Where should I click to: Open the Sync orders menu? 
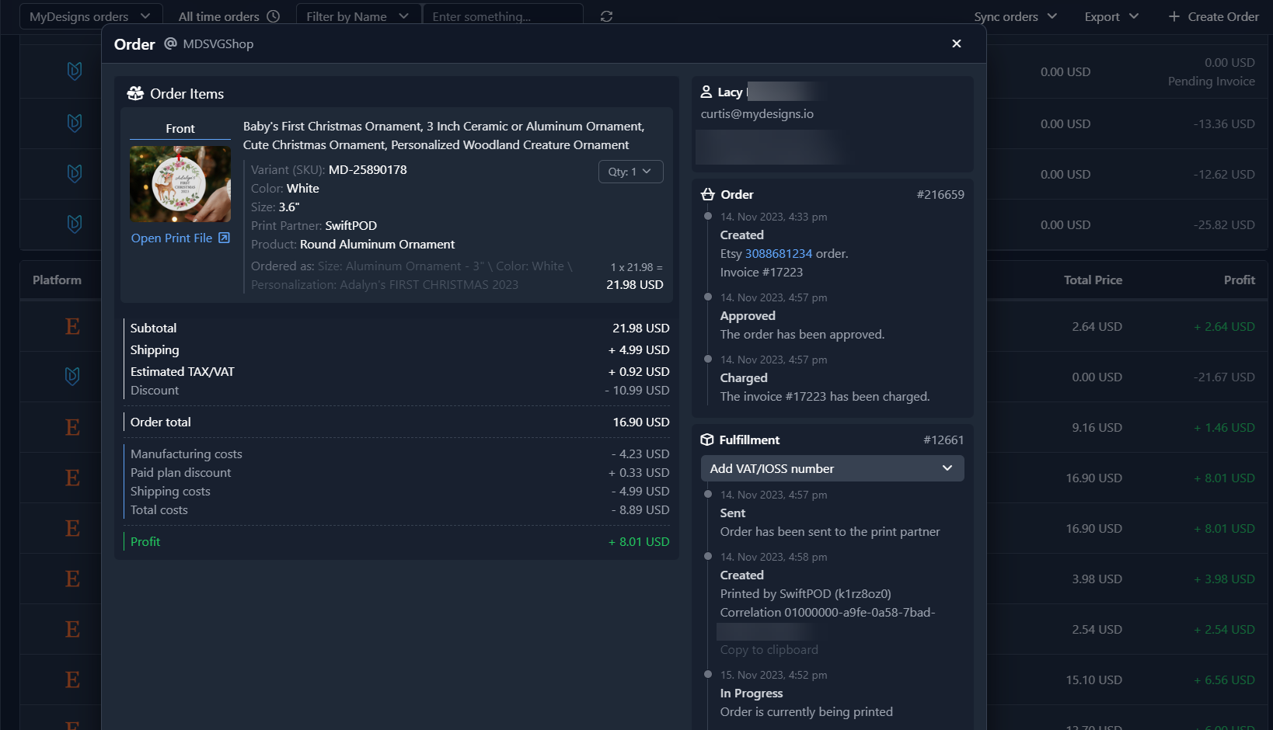(x=1015, y=16)
